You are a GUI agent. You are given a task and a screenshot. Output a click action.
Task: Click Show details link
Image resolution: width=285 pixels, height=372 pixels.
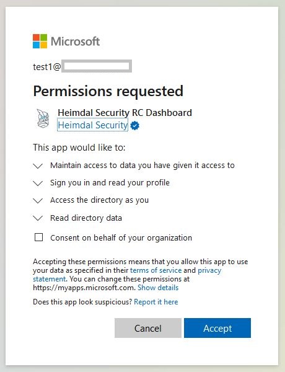(x=158, y=288)
